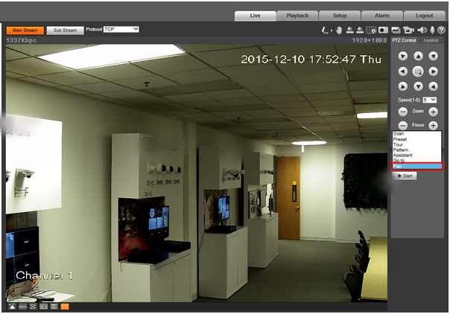Screen dimensions: 450x314
Task: Switch to Sub Stream
Action: tap(65, 31)
